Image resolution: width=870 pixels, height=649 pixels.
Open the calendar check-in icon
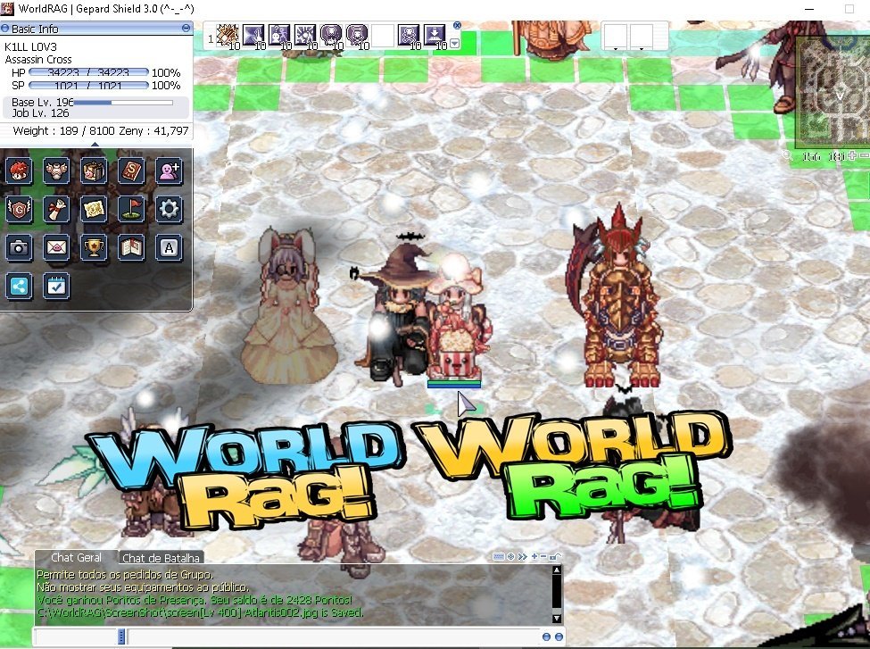click(x=56, y=287)
